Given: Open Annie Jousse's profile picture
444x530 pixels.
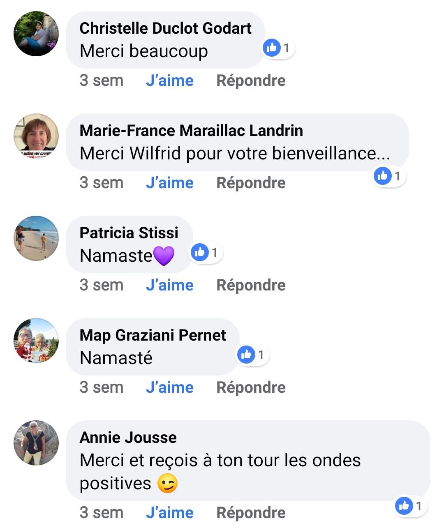Looking at the screenshot, I should coord(36,443).
